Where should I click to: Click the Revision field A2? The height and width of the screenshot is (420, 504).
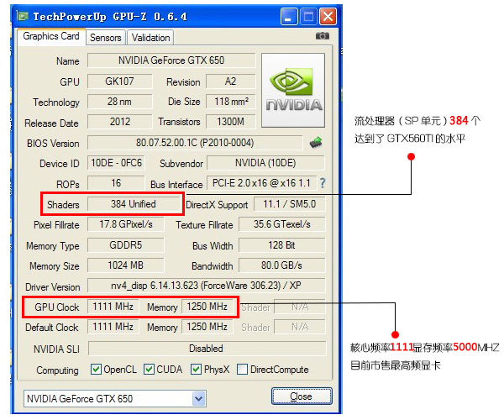(230, 81)
